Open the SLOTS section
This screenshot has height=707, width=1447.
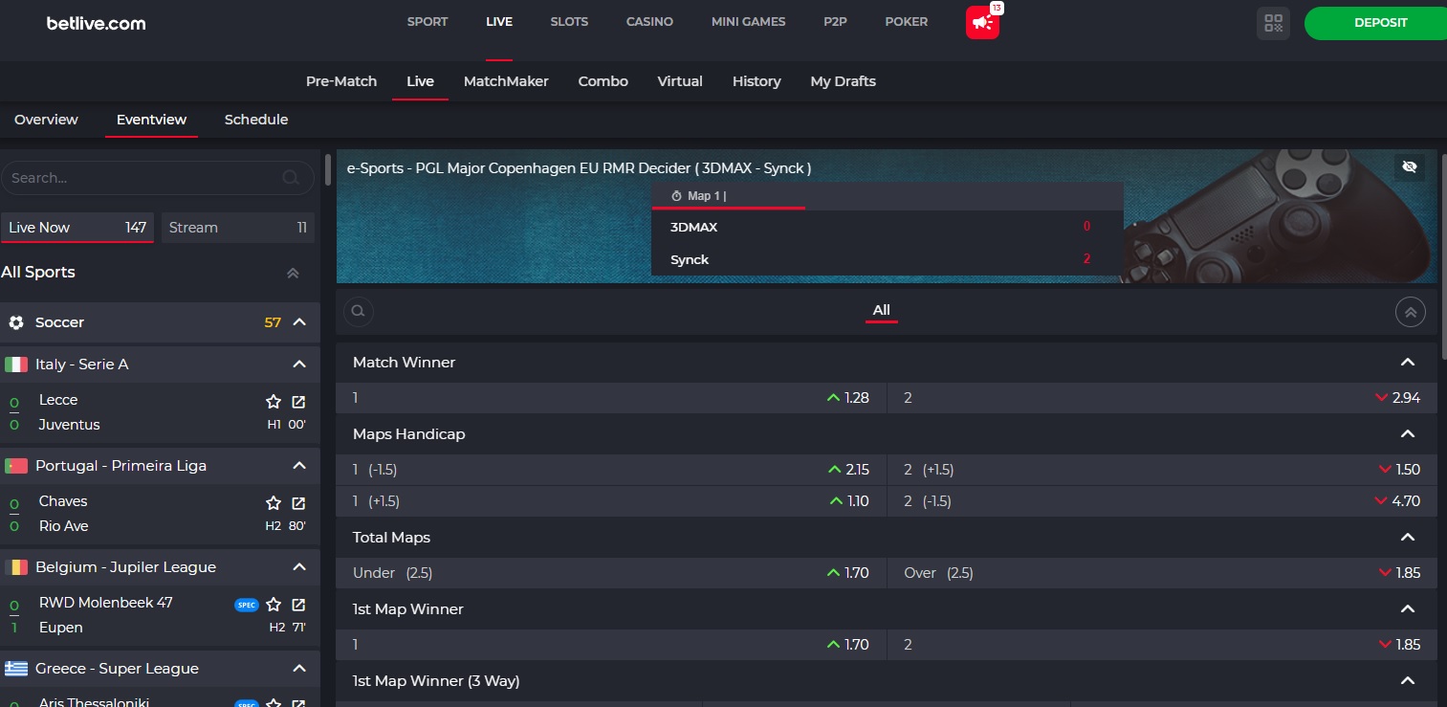[569, 22]
